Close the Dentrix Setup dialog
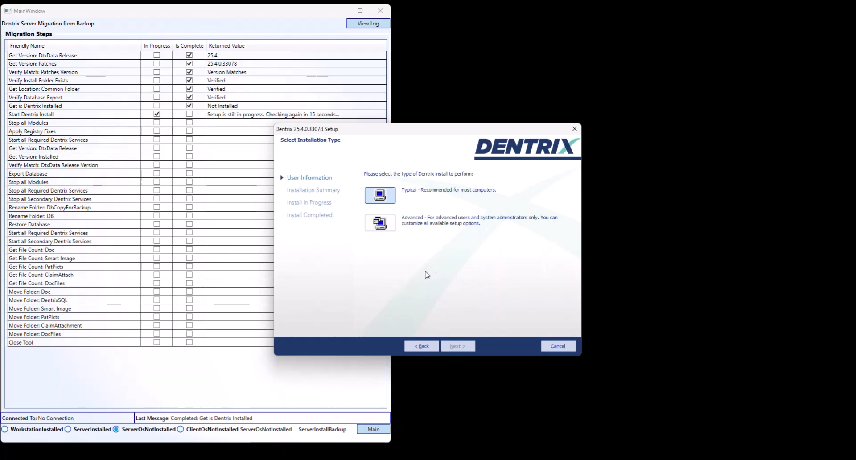 pyautogui.click(x=574, y=129)
